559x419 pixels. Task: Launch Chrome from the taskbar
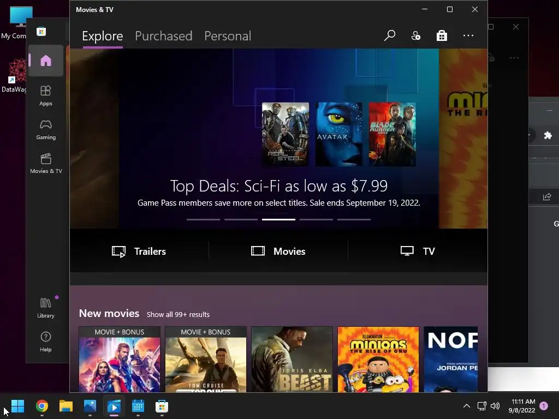(42, 406)
